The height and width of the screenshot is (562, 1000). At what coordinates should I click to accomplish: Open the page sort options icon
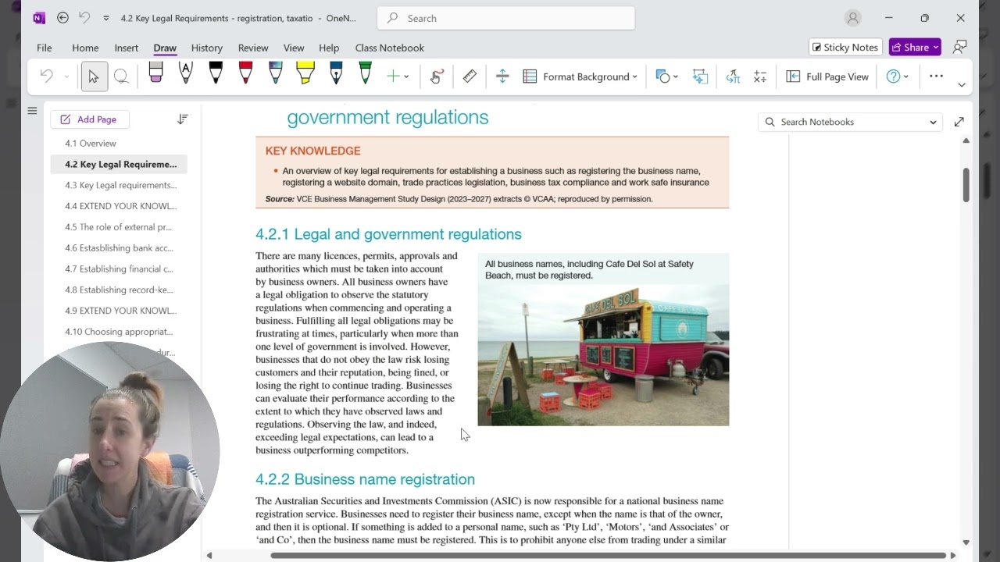[182, 119]
